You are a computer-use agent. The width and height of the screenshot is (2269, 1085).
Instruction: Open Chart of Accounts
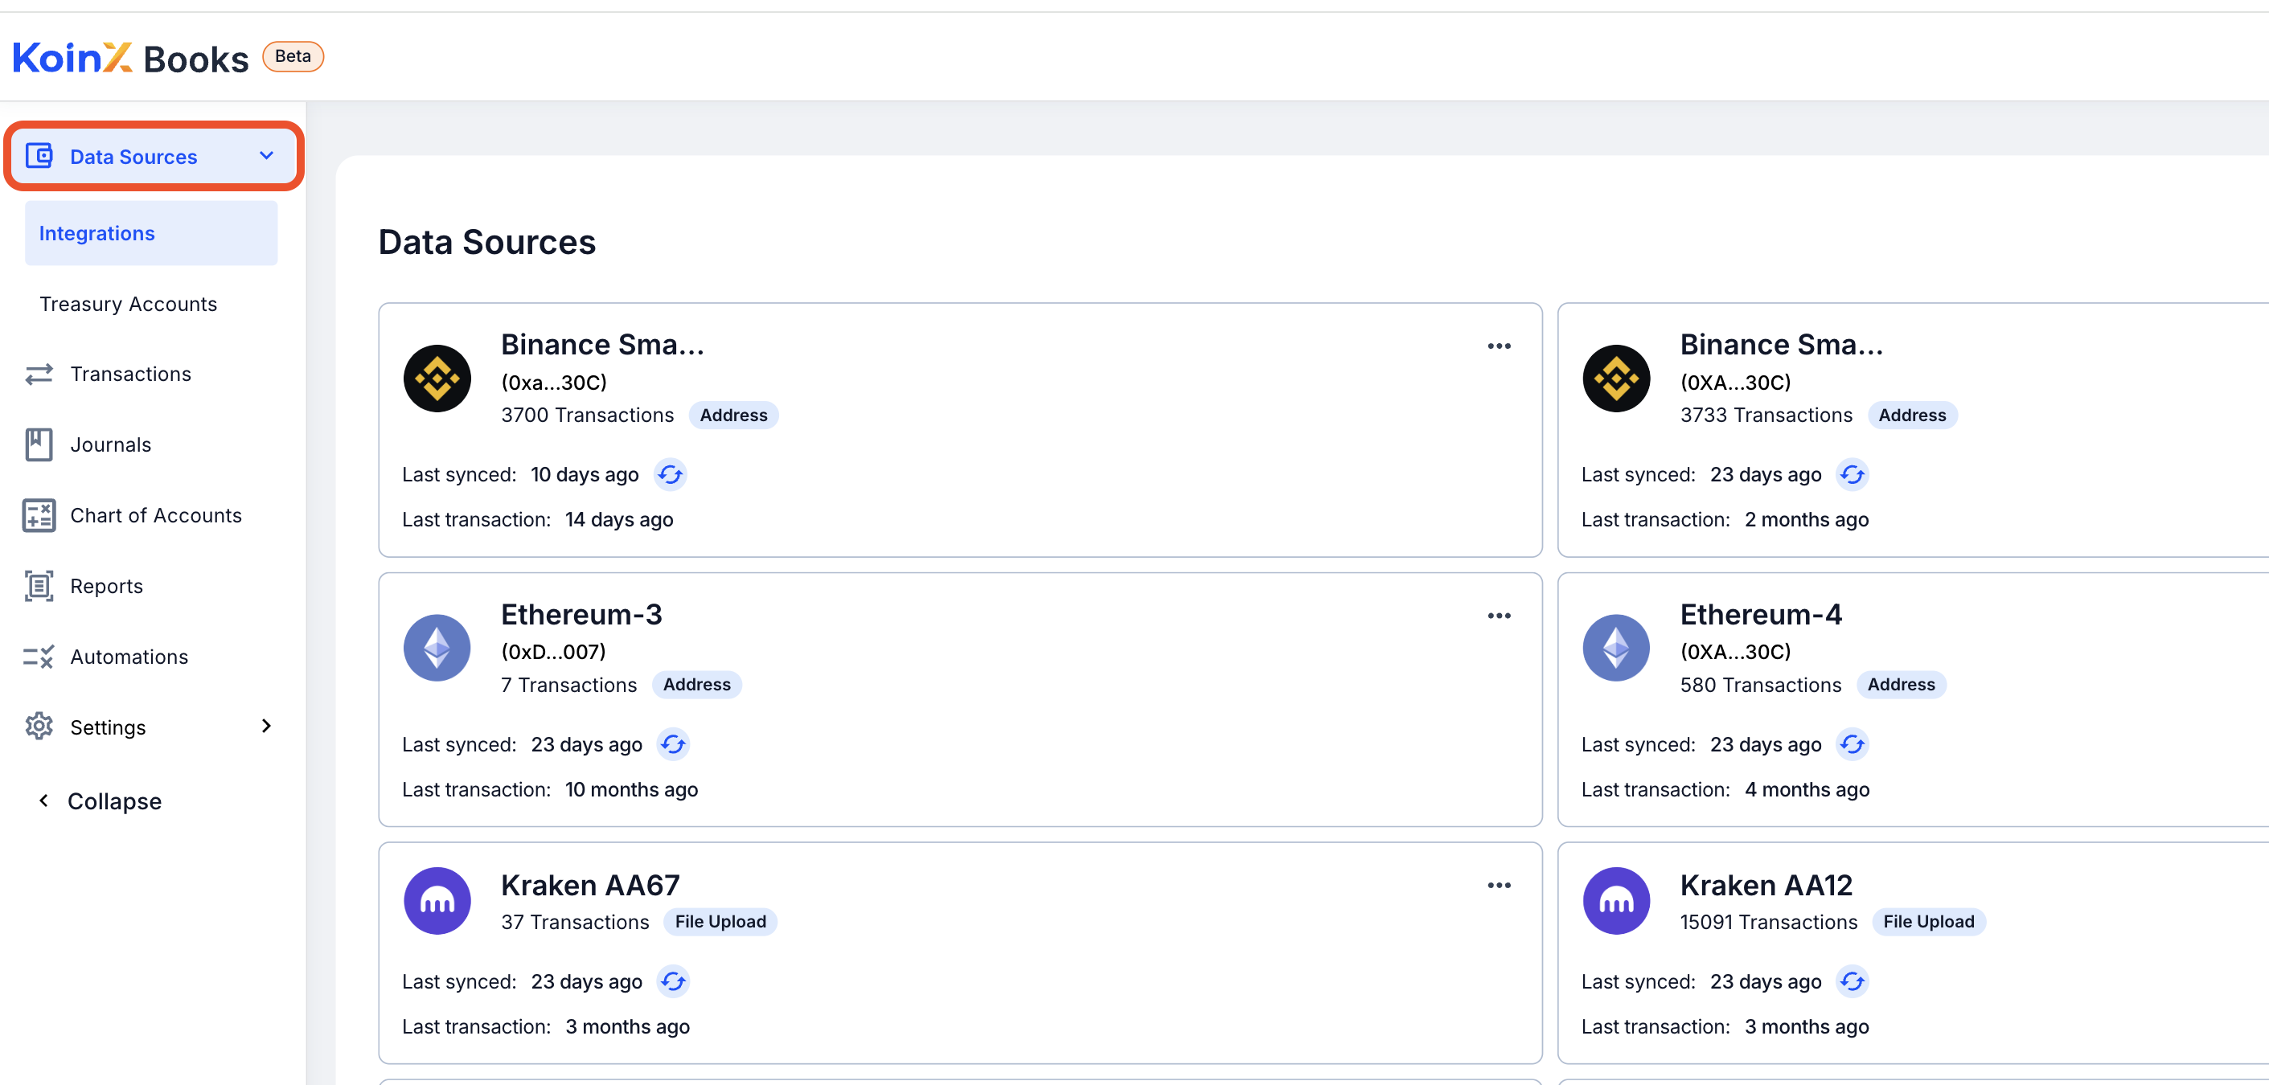[x=156, y=515]
